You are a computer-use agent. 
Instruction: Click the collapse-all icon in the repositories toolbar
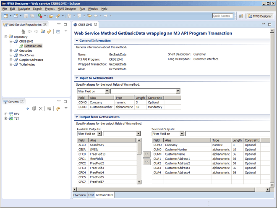pos(58,32)
